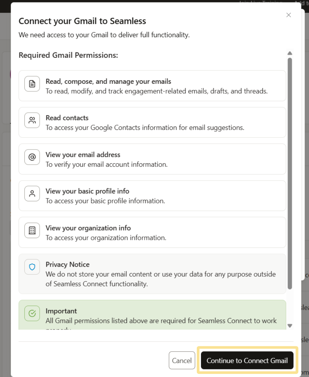Select the View your organization info card
The image size is (309, 377).
pos(152,232)
